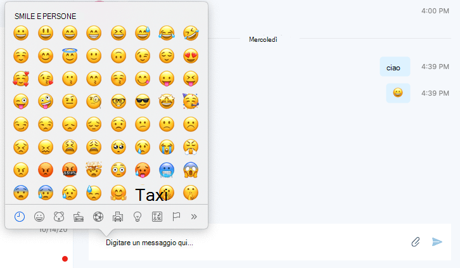Insert the nerd face with glasses emoji

tap(118, 101)
